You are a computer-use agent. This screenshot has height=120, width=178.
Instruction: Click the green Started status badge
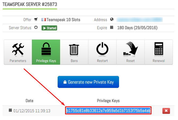[x=49, y=28]
